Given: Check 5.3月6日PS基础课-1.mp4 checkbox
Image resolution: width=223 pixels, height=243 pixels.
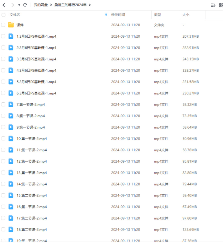Looking at the screenshot, I should point(3,82).
